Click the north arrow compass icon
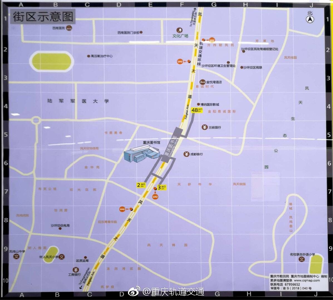Image resolution: width=333 pixels, height=300 pixels. [310, 19]
